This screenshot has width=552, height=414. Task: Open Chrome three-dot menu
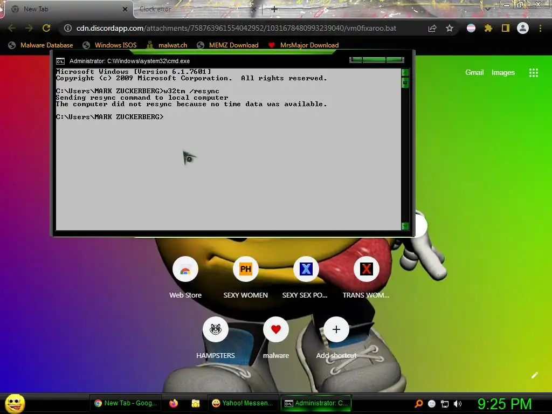tap(540, 28)
